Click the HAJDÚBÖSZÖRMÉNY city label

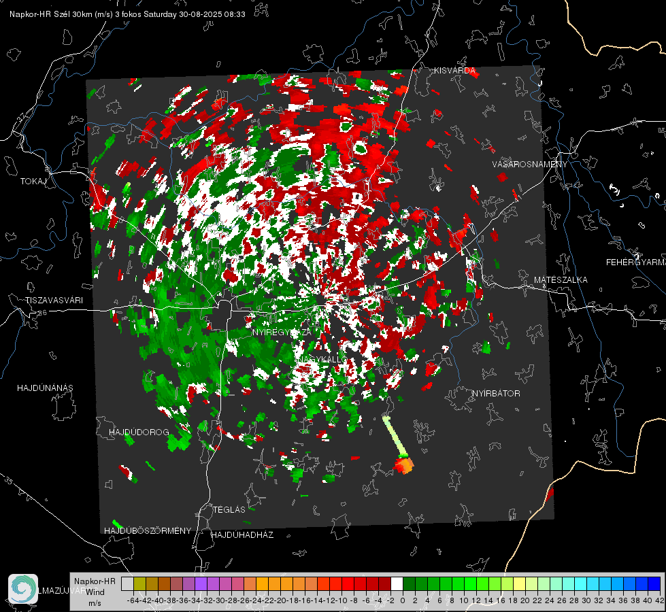coord(148,531)
